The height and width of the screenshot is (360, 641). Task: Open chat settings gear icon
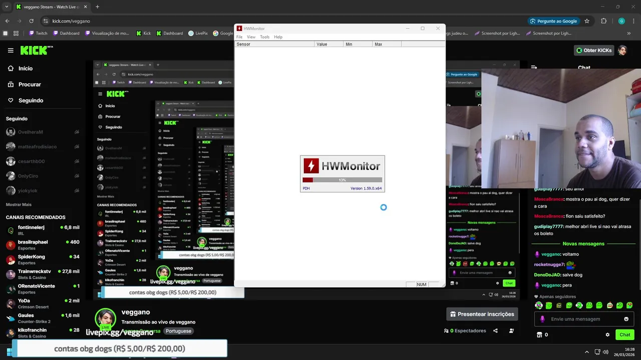pyautogui.click(x=607, y=335)
